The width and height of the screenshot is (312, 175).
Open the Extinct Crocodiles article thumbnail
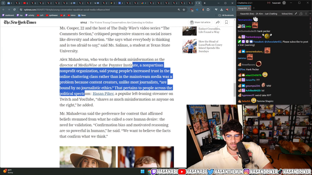[190, 31]
